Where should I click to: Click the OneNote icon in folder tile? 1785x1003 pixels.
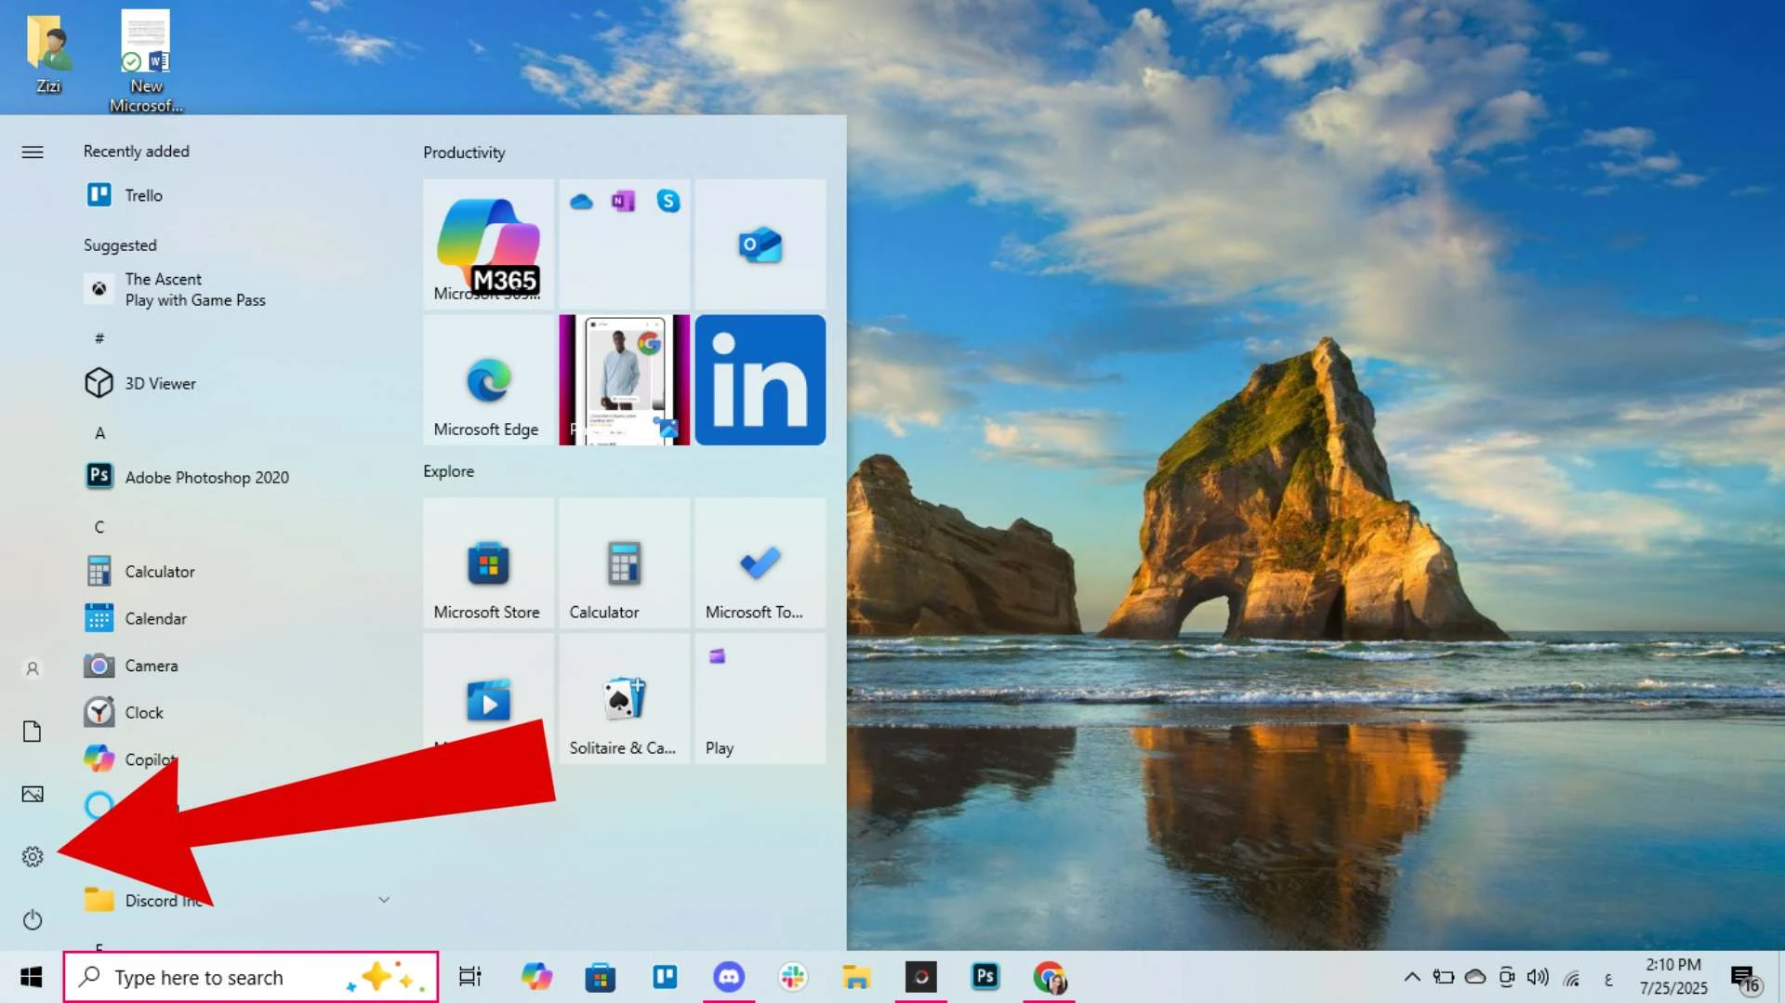click(624, 201)
